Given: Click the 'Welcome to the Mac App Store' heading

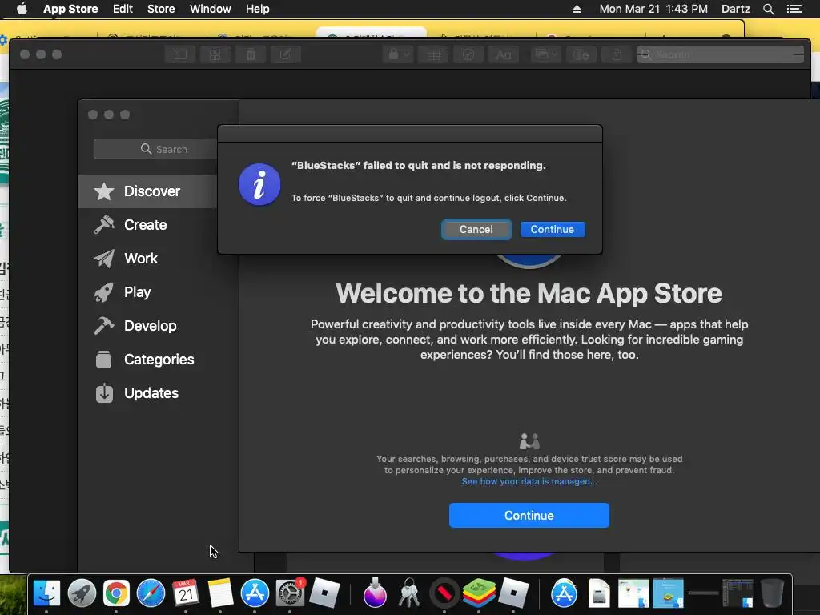Looking at the screenshot, I should (x=529, y=293).
